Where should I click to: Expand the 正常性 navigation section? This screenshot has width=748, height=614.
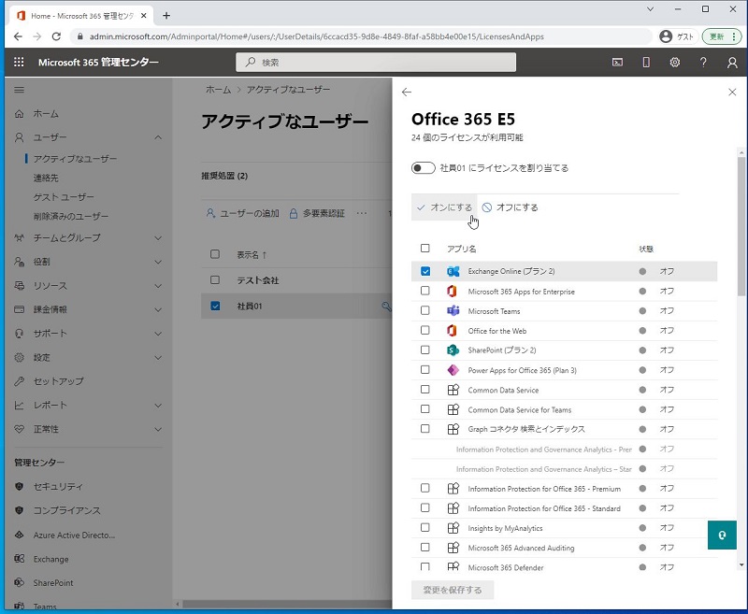pos(158,429)
